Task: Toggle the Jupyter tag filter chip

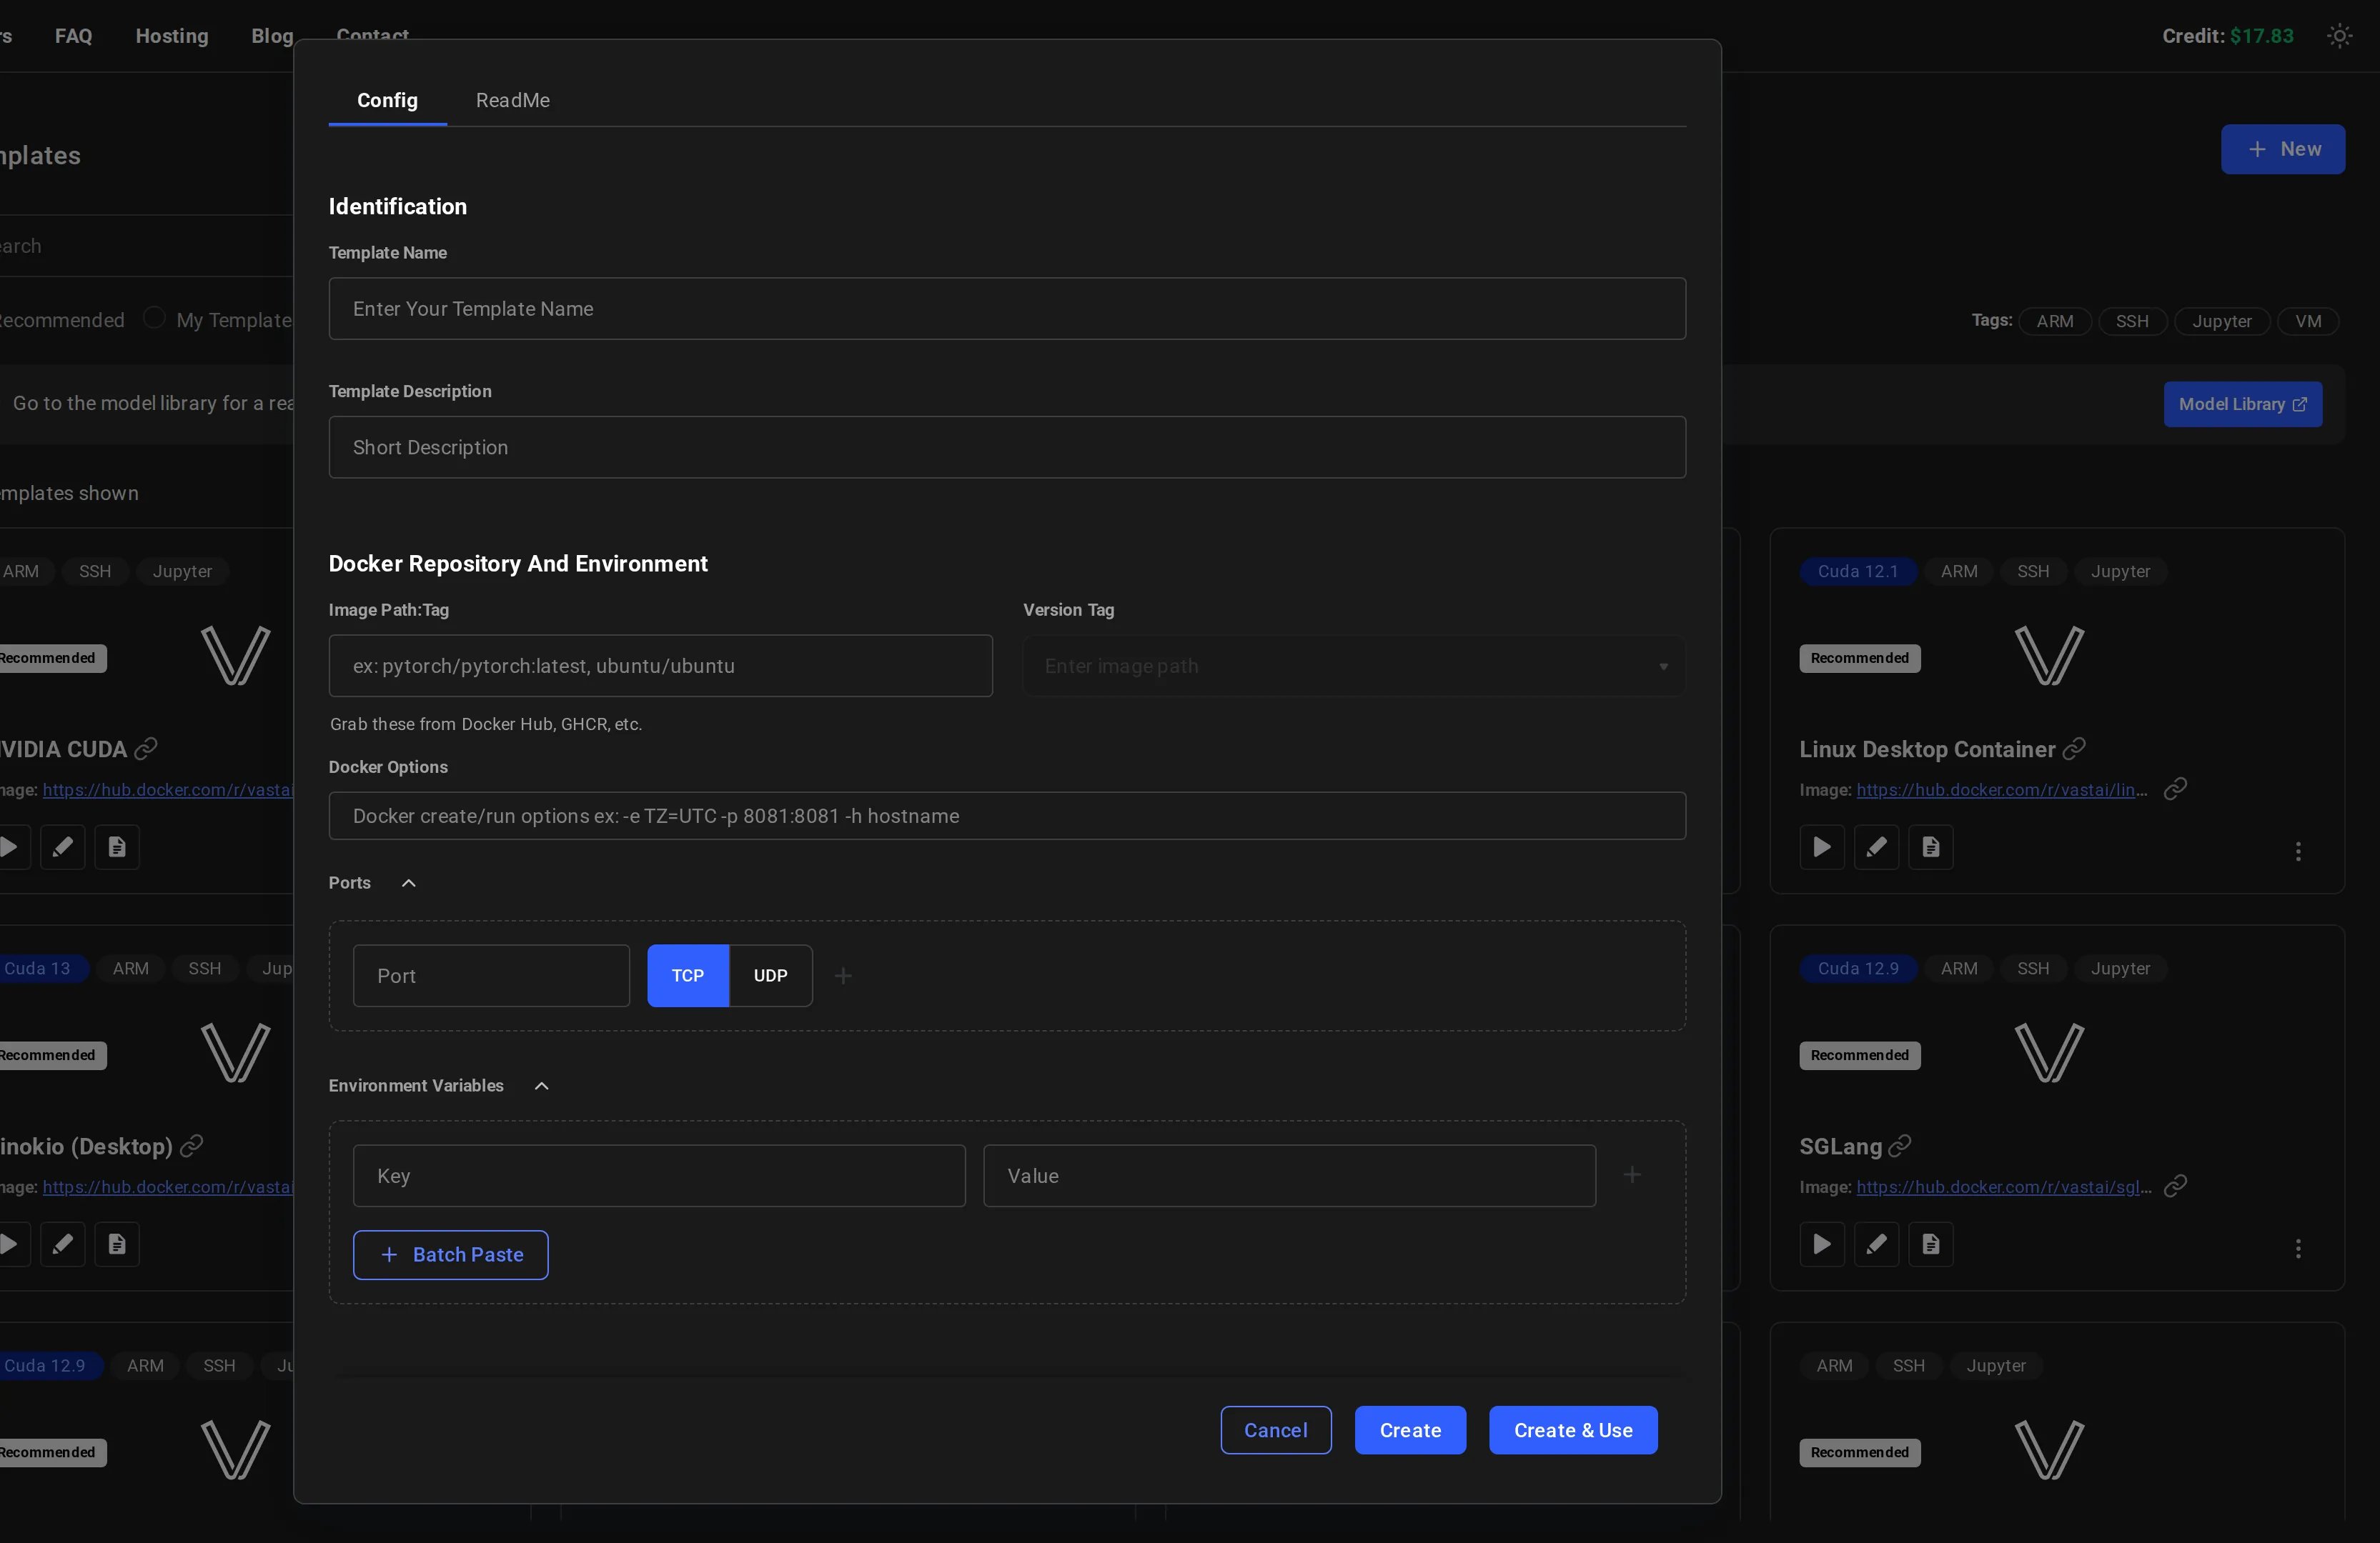Action: tap(2222, 321)
